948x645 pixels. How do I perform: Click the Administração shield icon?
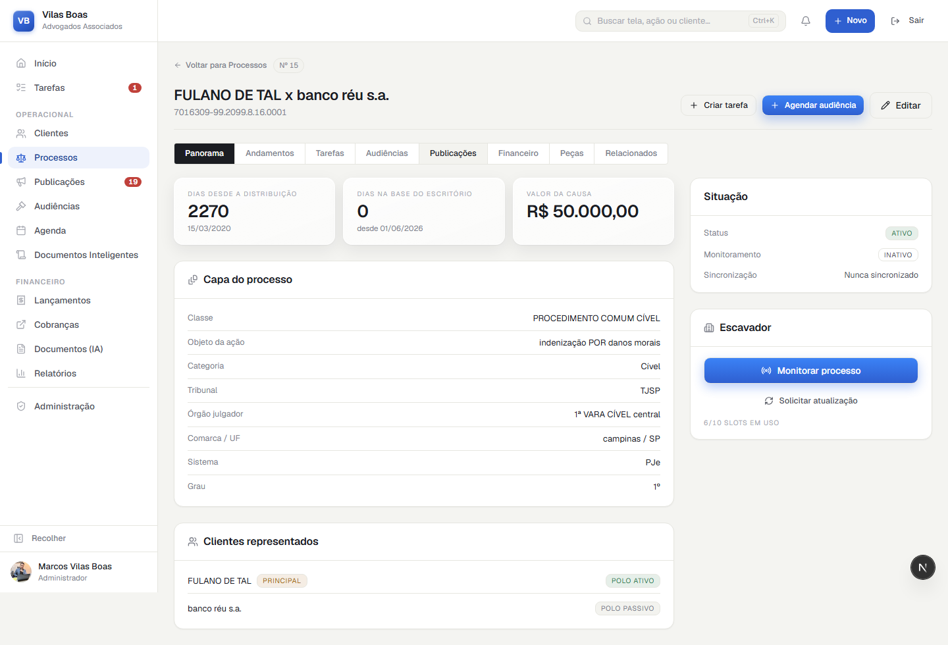tap(21, 407)
